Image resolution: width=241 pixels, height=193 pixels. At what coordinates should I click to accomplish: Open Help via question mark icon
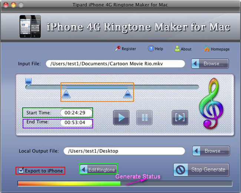tap(151, 48)
